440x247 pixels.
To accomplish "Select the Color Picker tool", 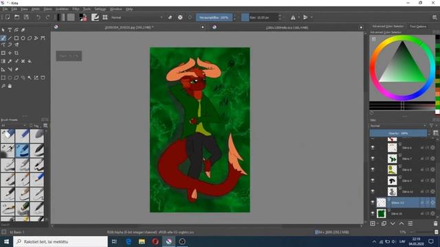I will pyautogui.click(x=10, y=61).
